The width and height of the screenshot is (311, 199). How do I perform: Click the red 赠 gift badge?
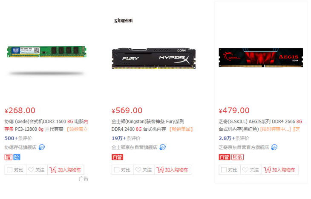pos(9,157)
